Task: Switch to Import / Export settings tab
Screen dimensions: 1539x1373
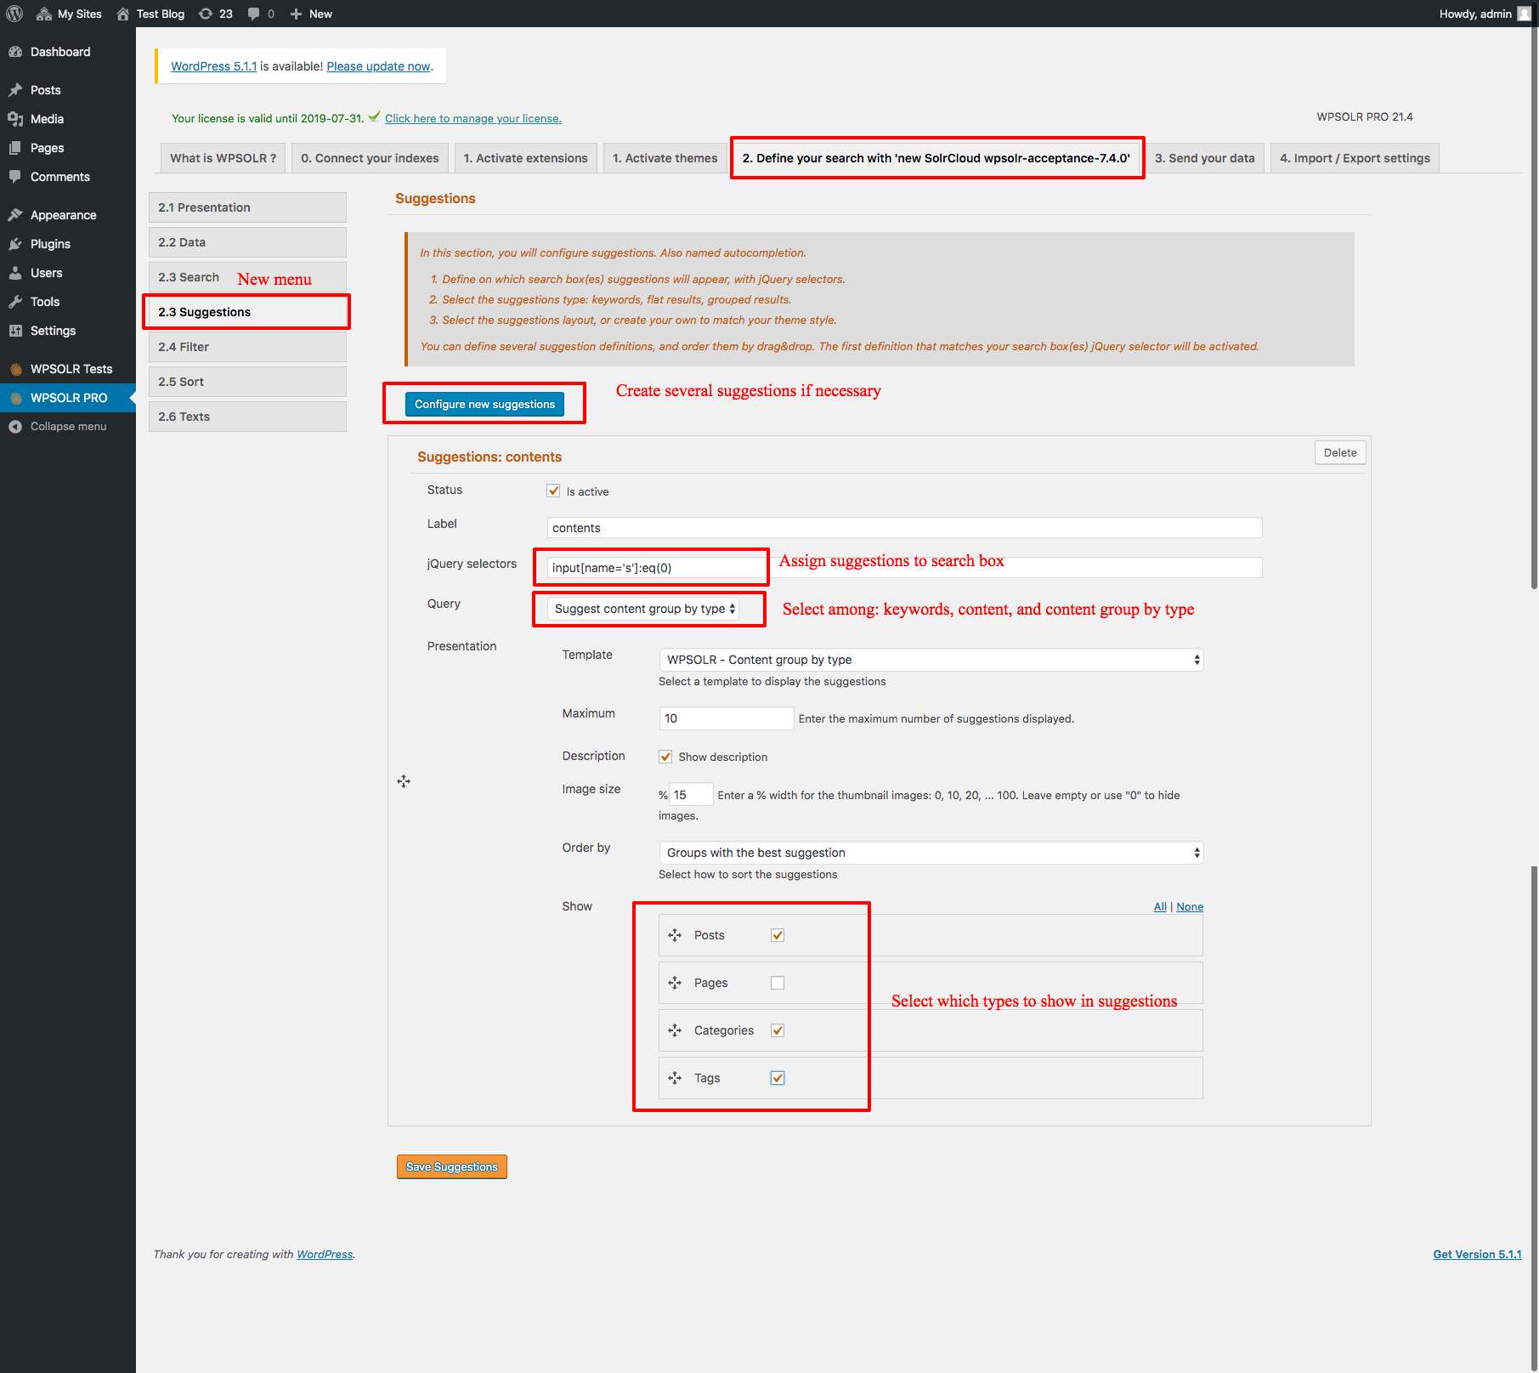Action: click(1355, 158)
